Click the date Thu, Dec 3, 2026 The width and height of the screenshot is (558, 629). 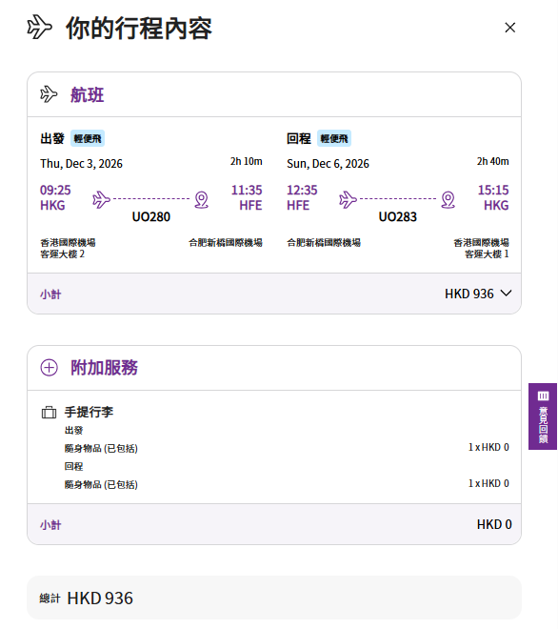pyautogui.click(x=81, y=164)
